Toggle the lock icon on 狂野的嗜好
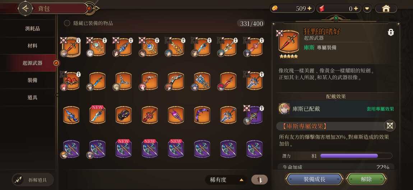Viewport: 413px width, 190px height. tap(391, 32)
